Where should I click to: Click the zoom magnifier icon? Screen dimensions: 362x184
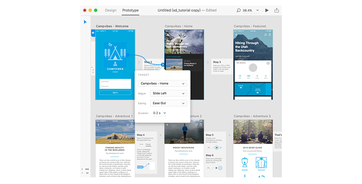239,10
